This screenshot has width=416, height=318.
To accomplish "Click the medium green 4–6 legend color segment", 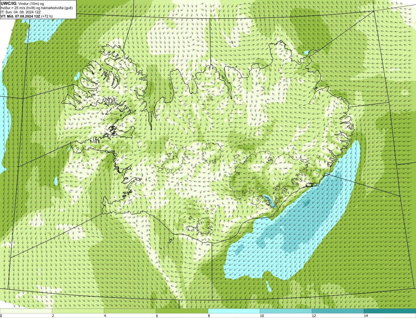I will pyautogui.click(x=130, y=311).
